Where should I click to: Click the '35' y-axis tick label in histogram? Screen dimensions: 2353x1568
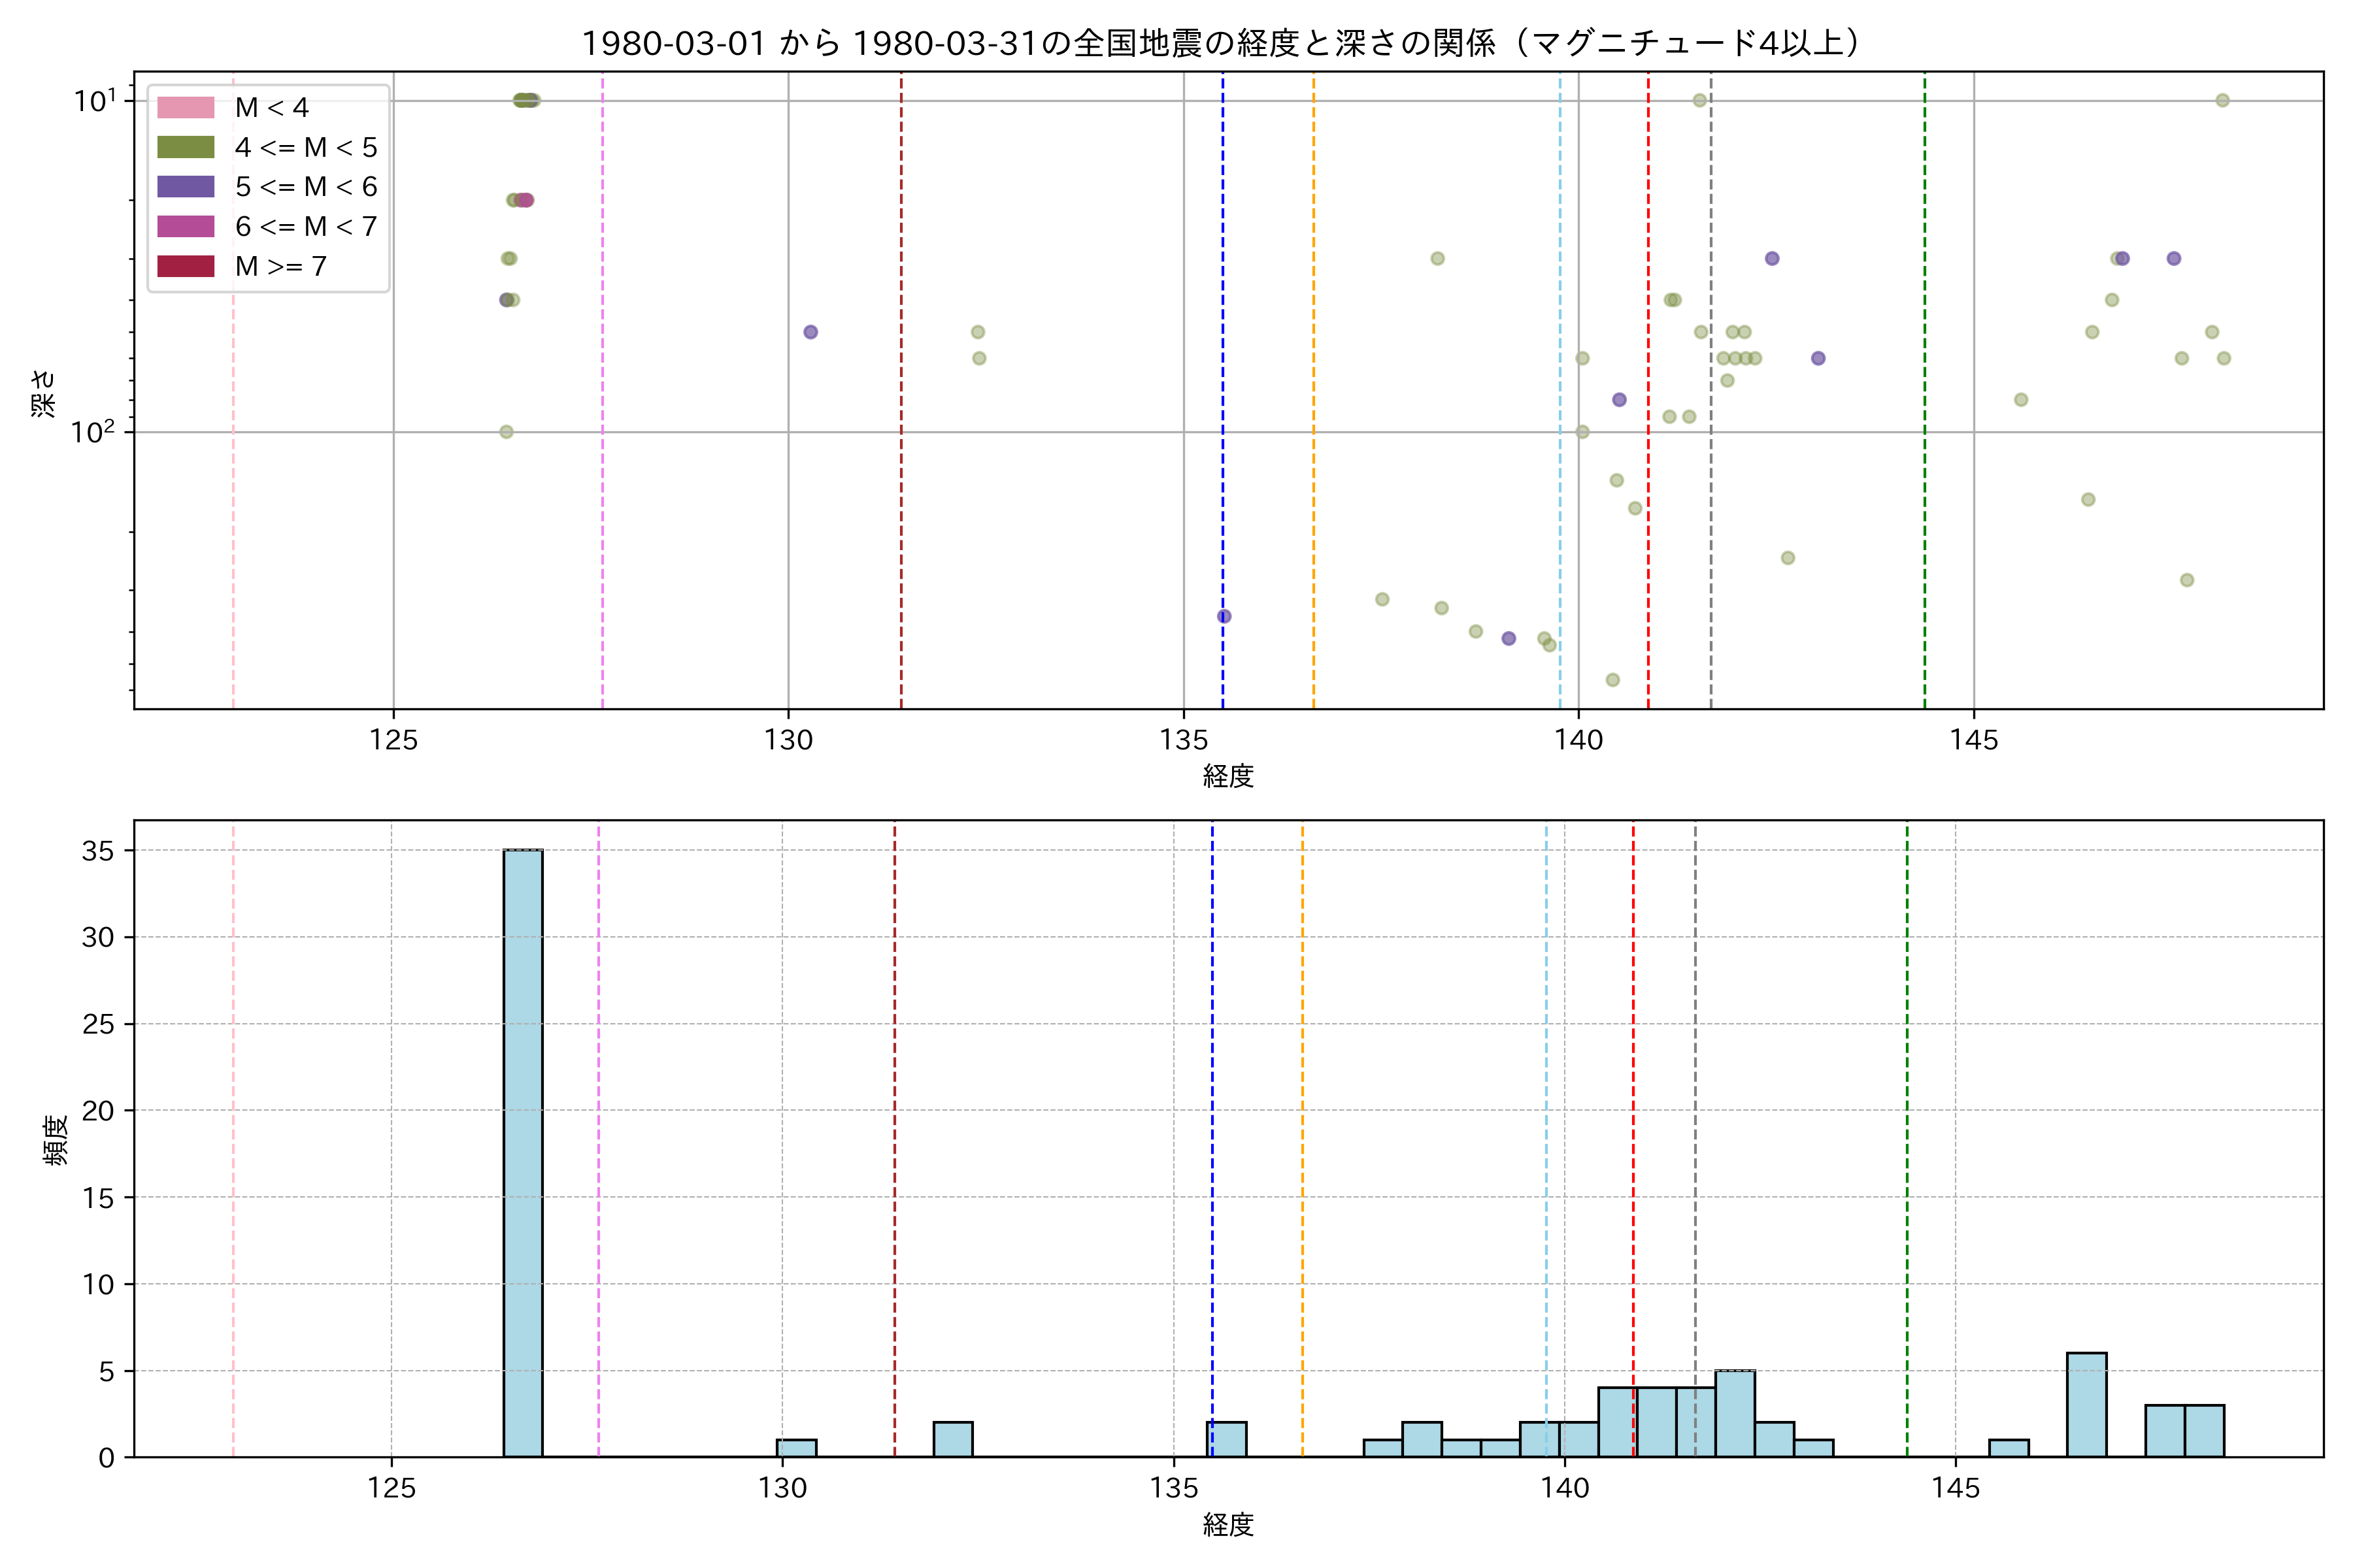[x=98, y=851]
